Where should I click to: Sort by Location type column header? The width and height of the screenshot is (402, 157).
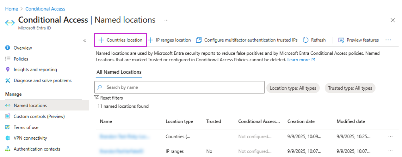pyautogui.click(x=179, y=121)
